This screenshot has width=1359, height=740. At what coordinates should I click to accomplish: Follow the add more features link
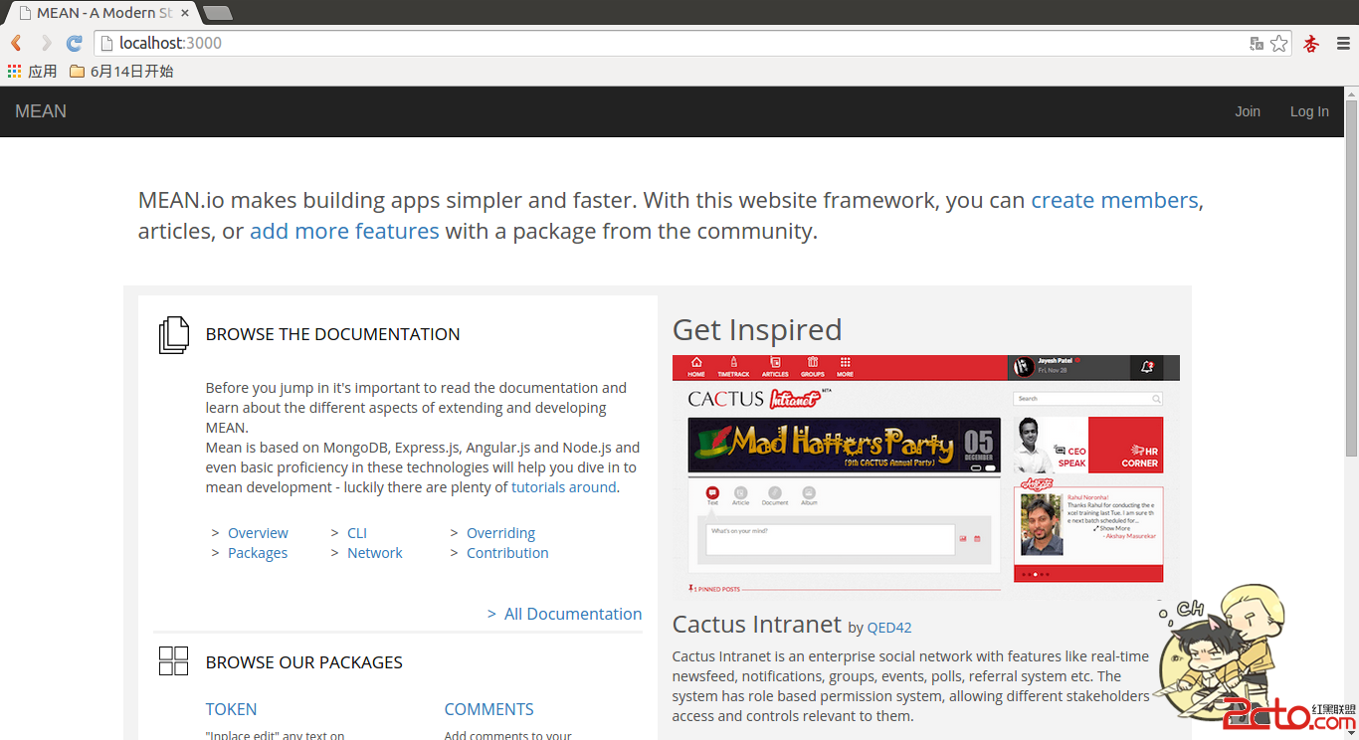344,231
